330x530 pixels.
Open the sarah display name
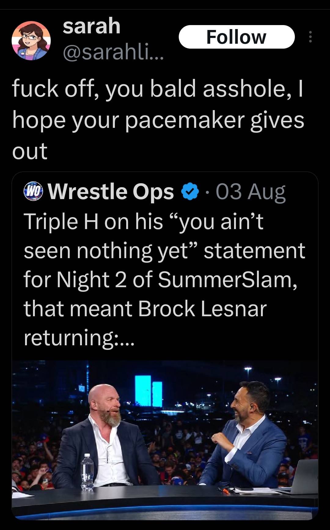92,26
